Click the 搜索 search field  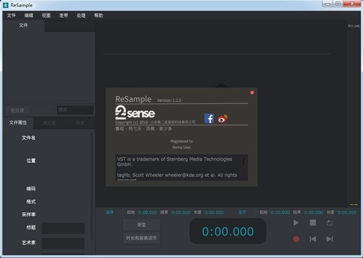coord(75,110)
